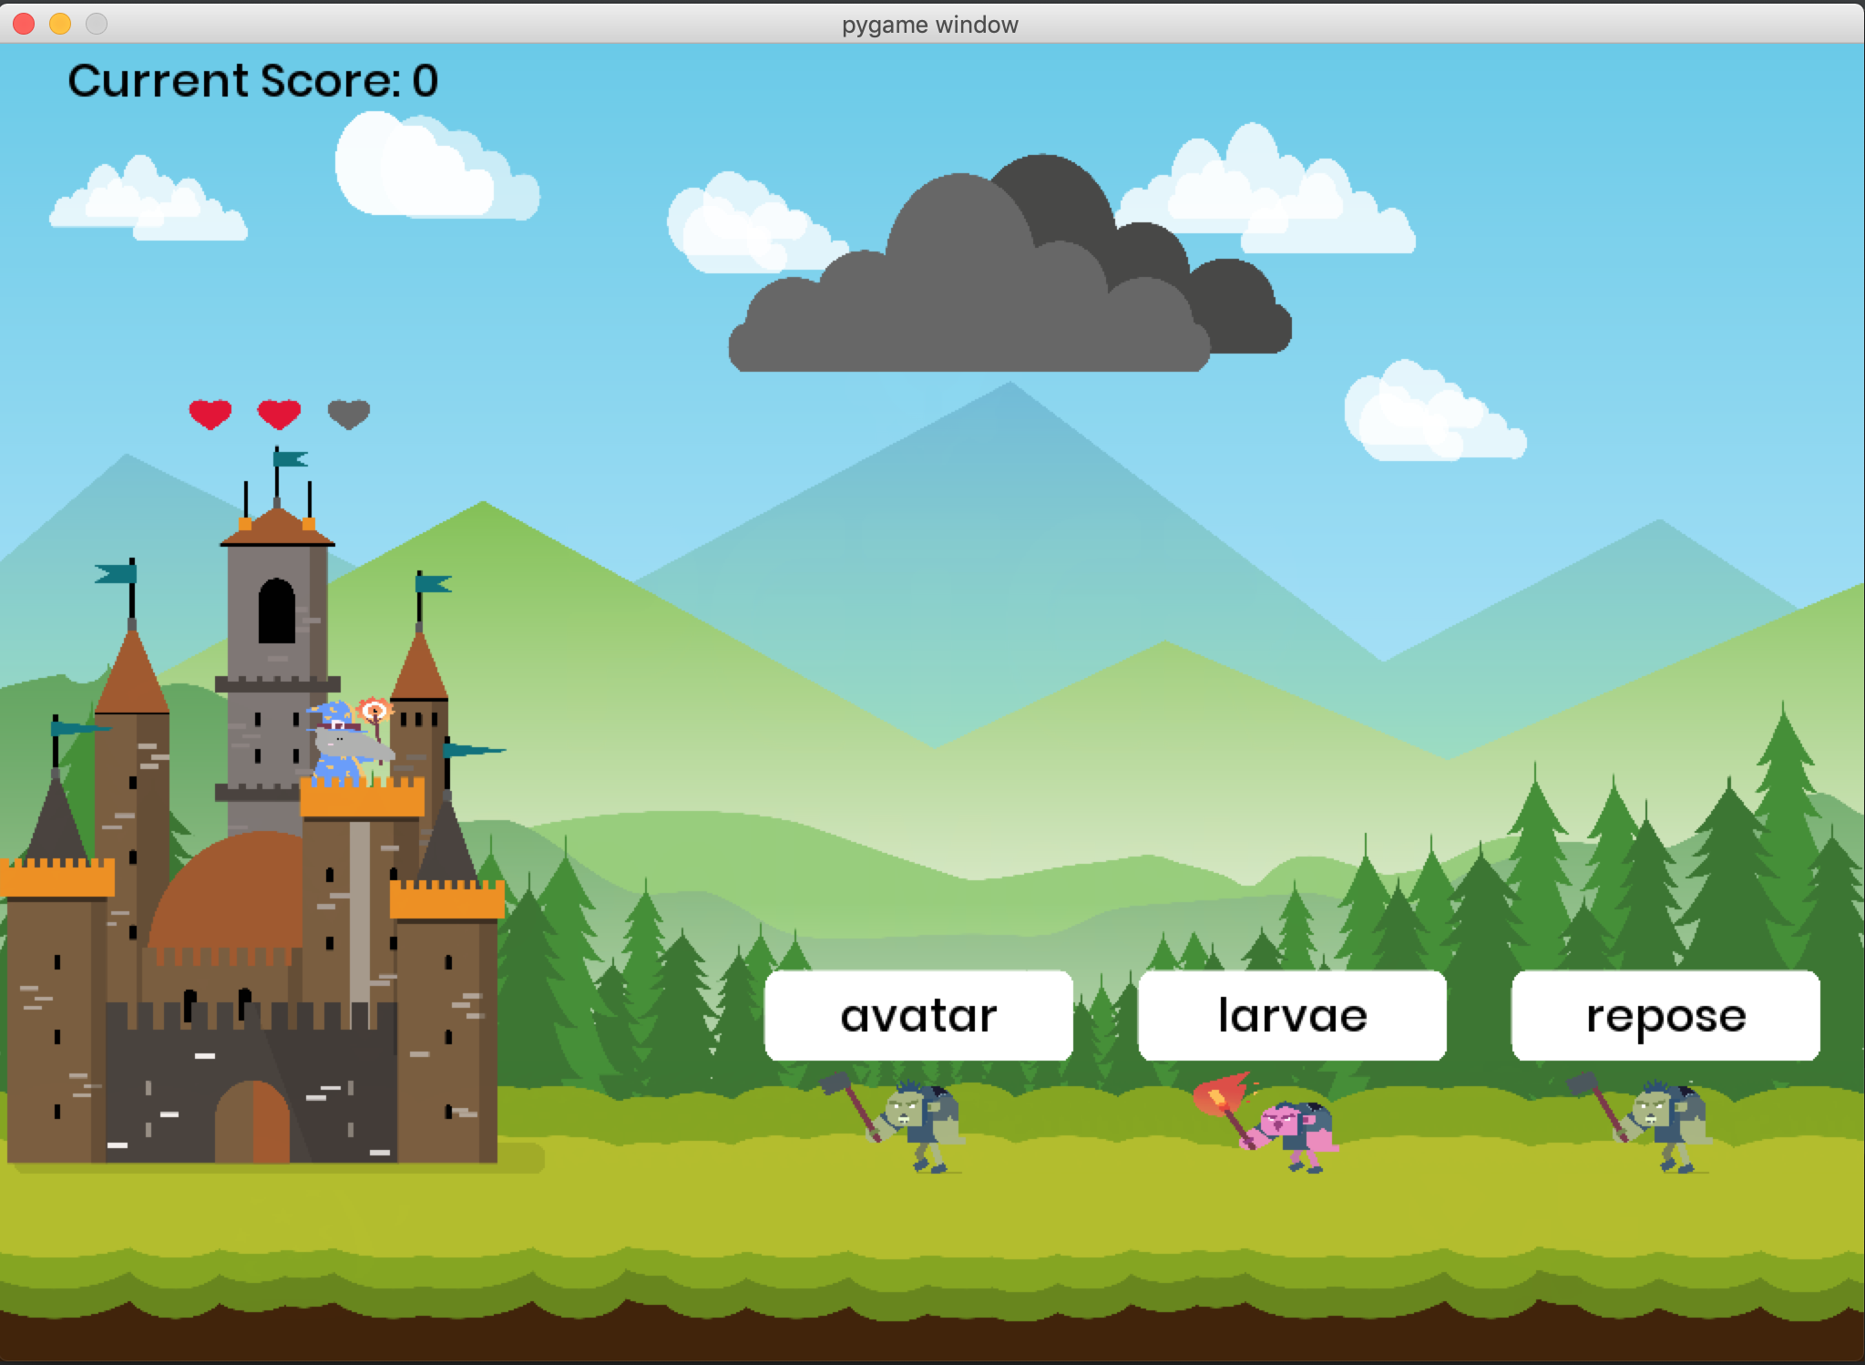This screenshot has width=1865, height=1365.
Task: Click the second red heart life icon
Action: click(279, 414)
